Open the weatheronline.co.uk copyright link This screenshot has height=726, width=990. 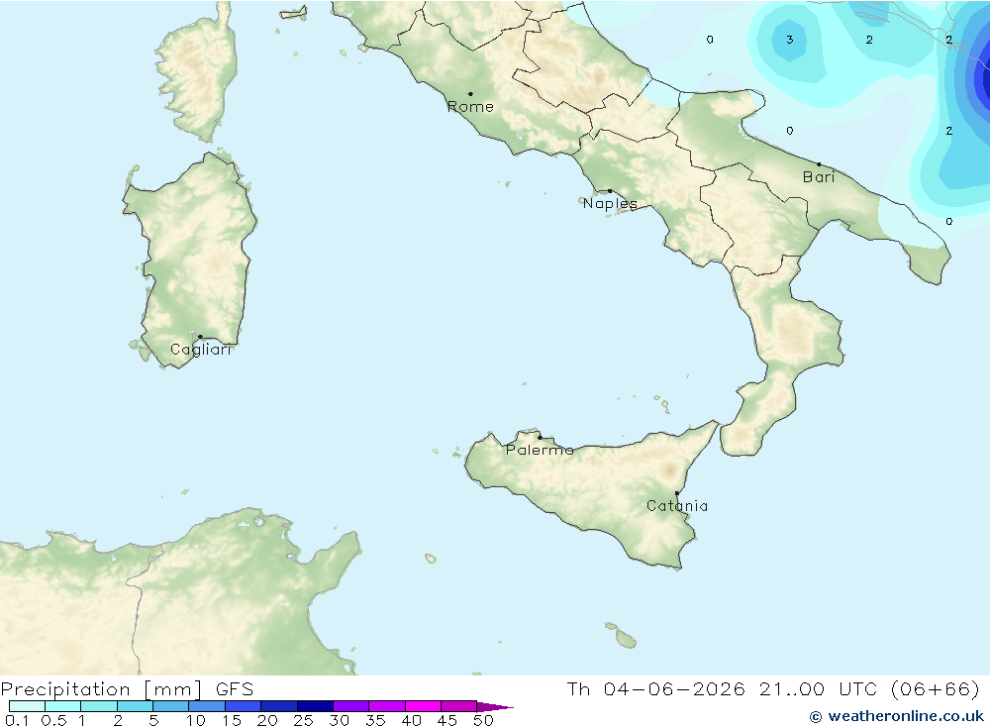click(x=897, y=716)
